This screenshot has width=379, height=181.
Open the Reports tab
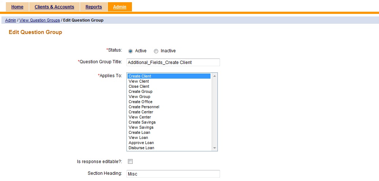click(94, 7)
